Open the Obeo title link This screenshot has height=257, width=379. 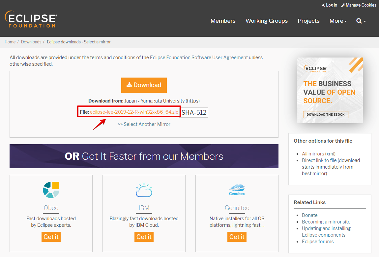tap(51, 208)
